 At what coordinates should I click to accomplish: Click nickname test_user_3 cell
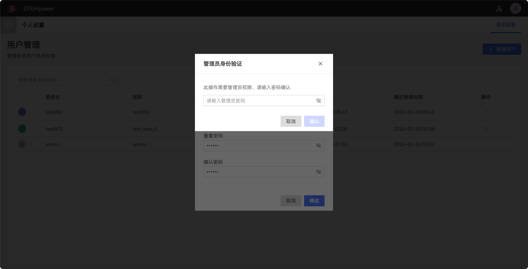pyautogui.click(x=145, y=129)
